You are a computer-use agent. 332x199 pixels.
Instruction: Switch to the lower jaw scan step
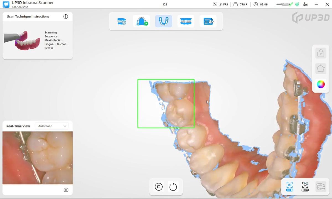tap(164, 21)
